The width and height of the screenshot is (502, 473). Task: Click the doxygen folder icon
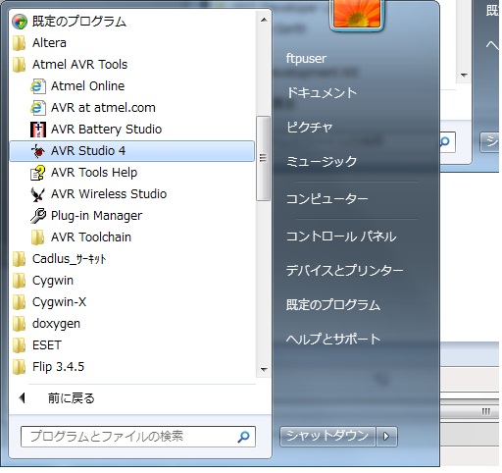[x=20, y=324]
